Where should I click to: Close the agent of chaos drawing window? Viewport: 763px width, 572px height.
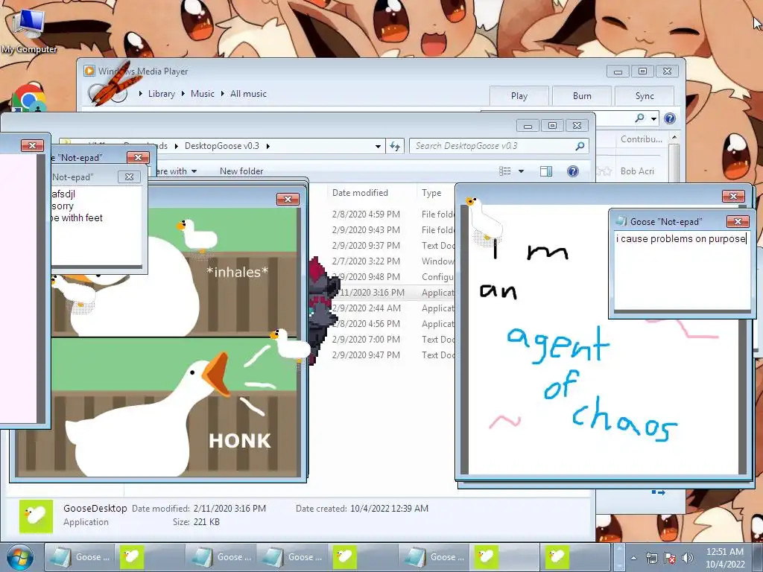(x=733, y=196)
